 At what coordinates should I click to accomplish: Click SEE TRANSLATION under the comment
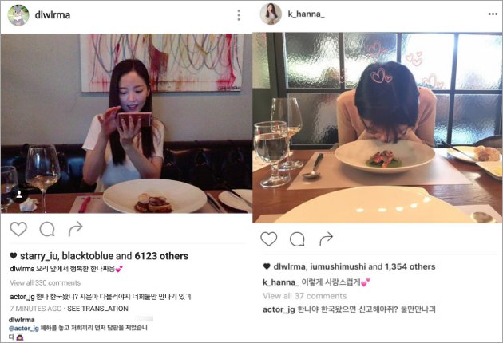97,309
